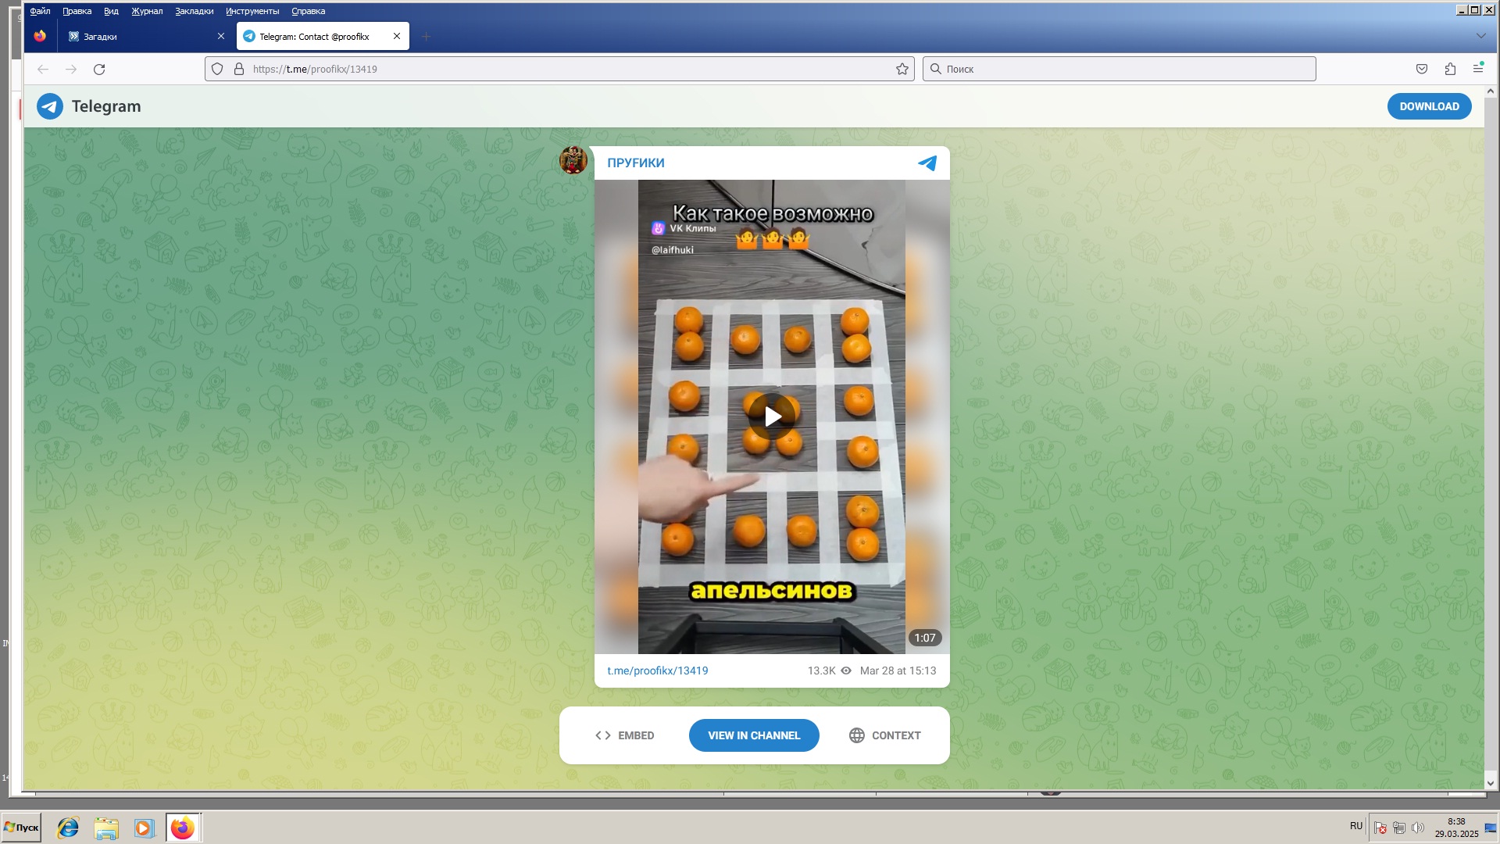The height and width of the screenshot is (844, 1500).
Task: Open the Правка menu
Action: (x=77, y=11)
